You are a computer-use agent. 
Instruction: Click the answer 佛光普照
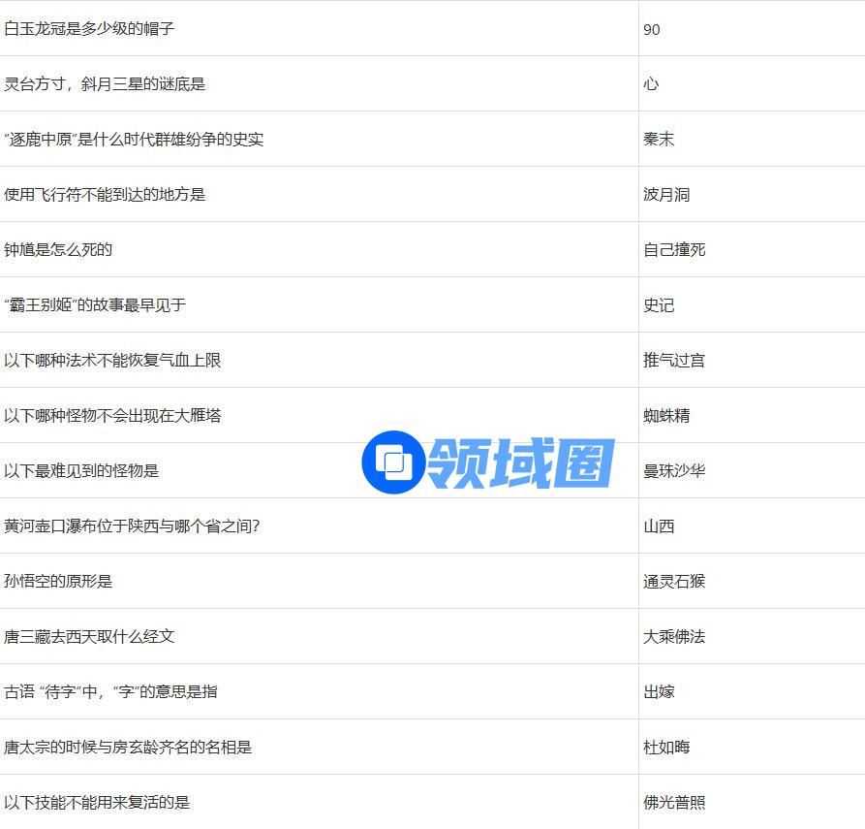[674, 803]
